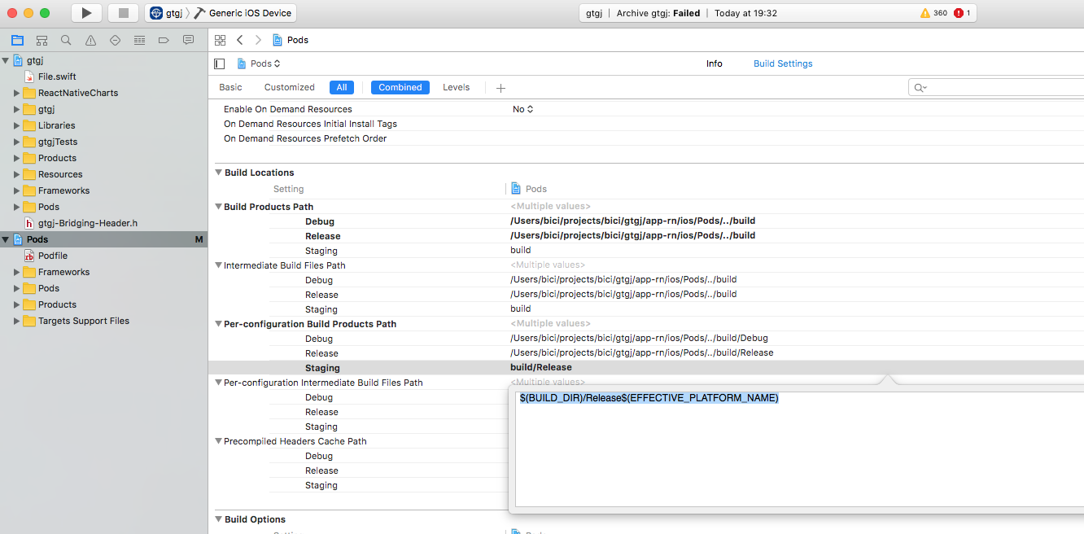
Task: Open related items grid menu
Action: pyautogui.click(x=220, y=40)
